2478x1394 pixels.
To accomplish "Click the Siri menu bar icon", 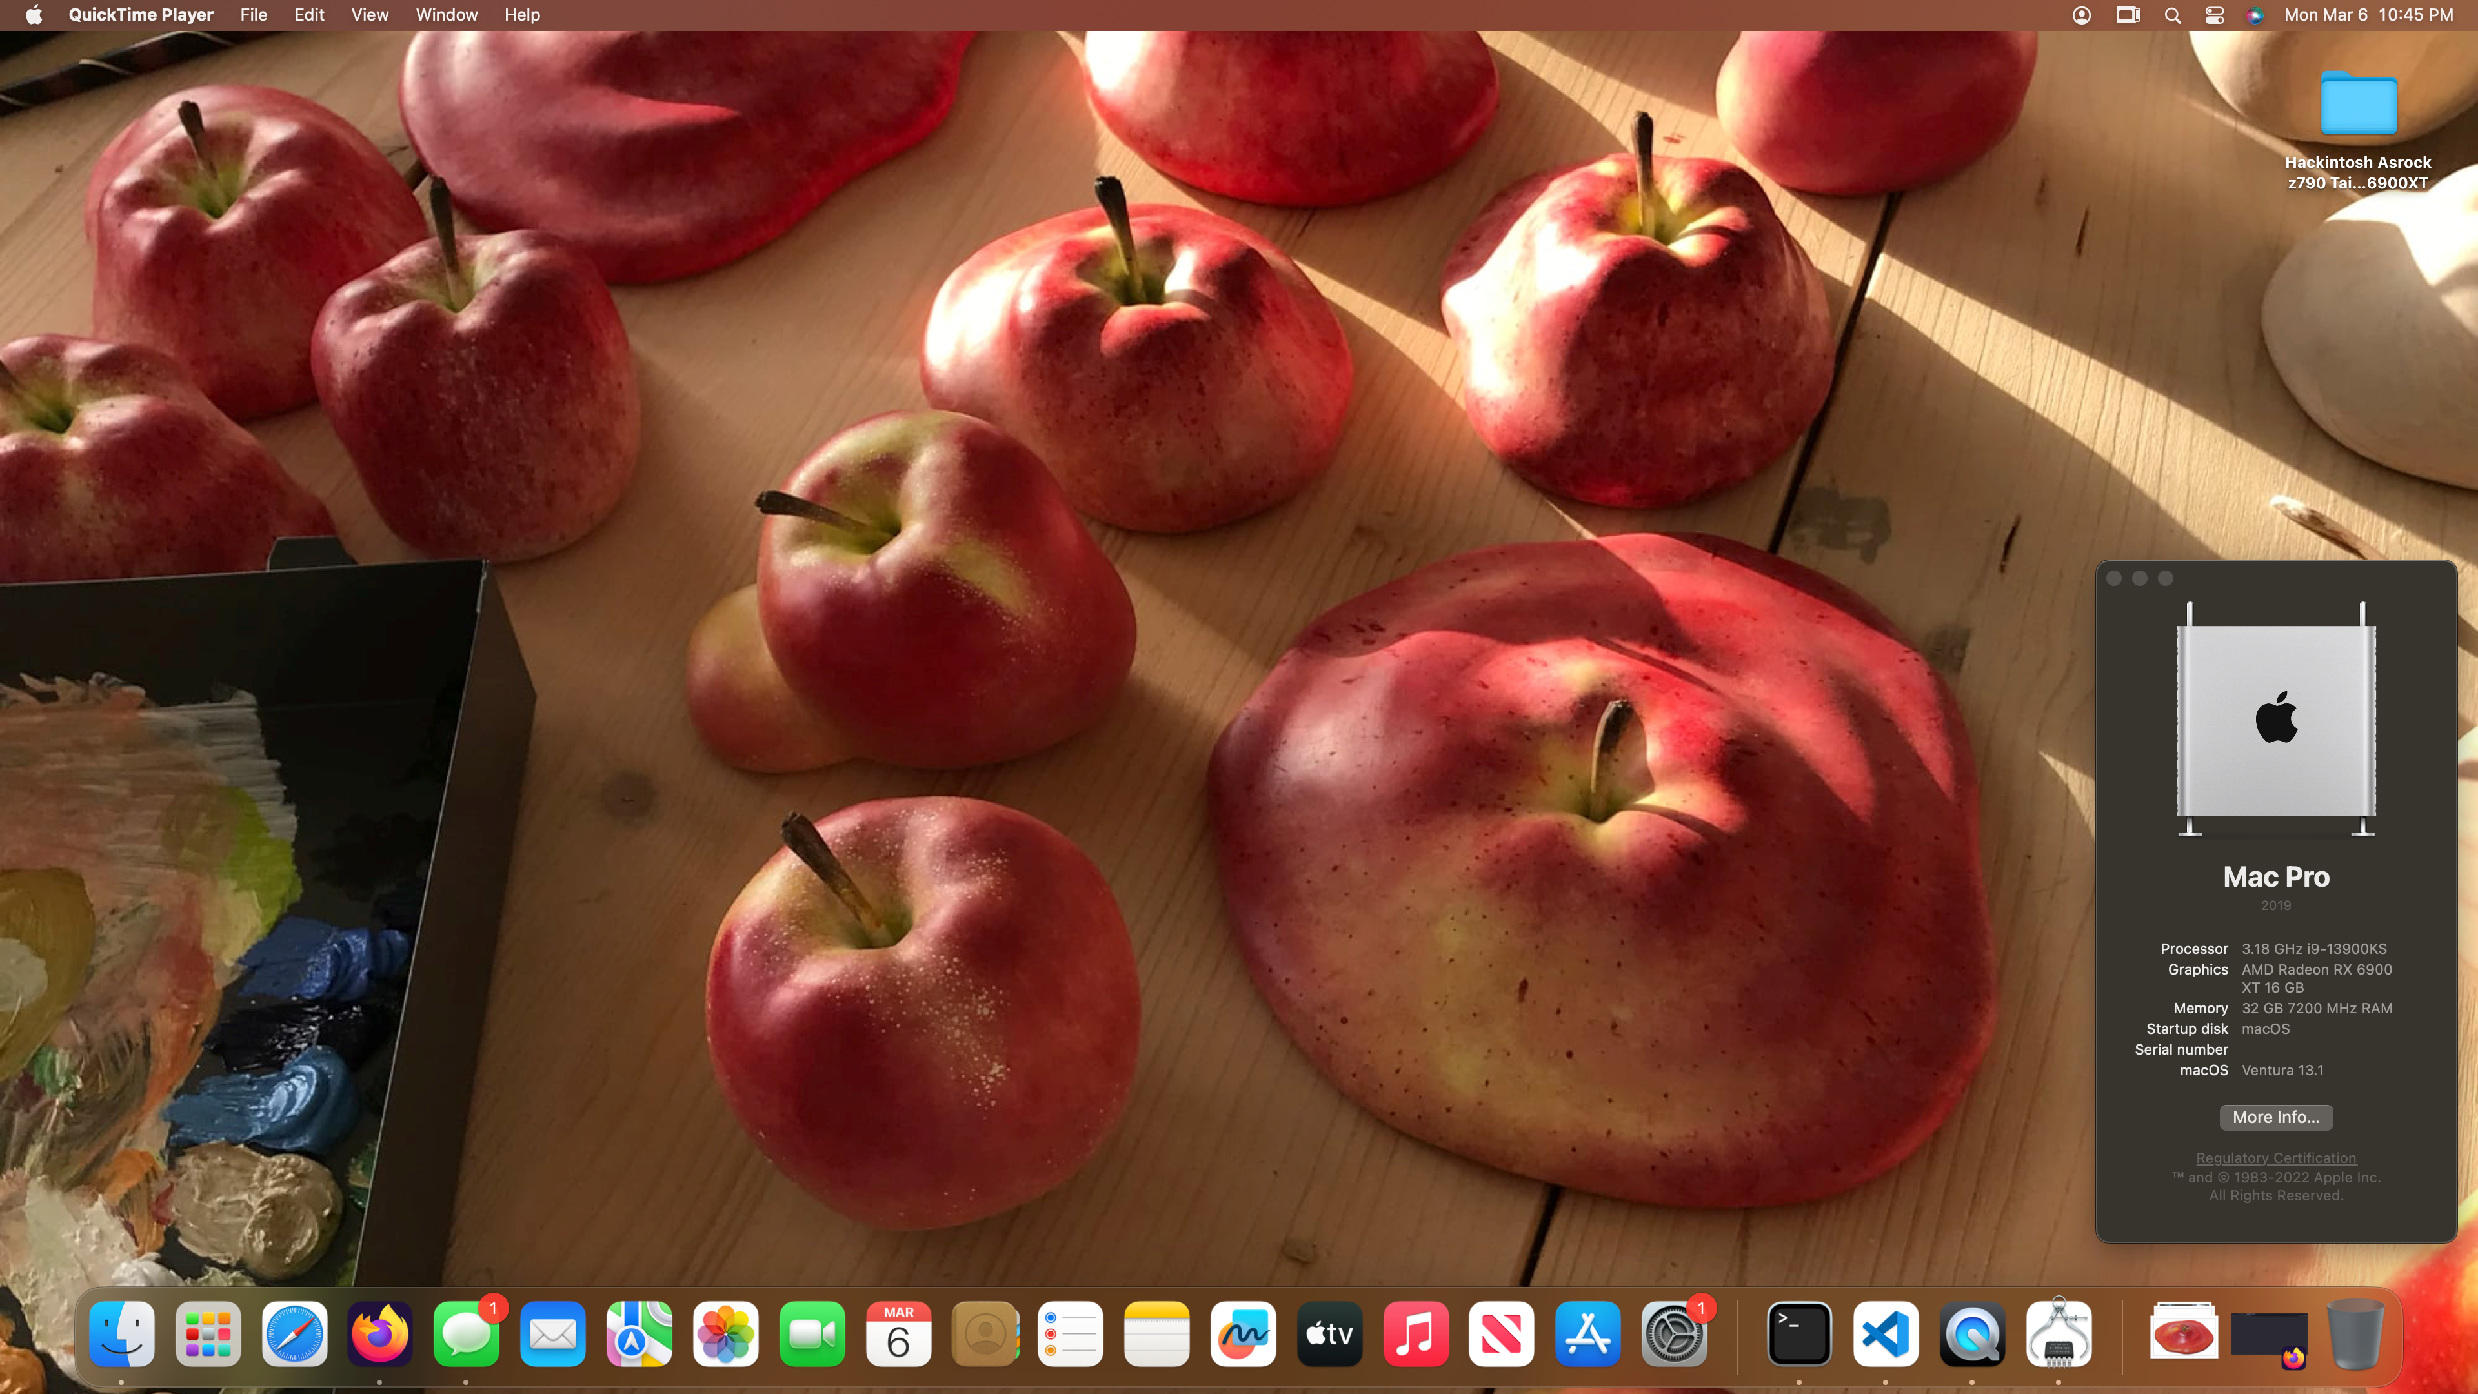I will click(x=2255, y=15).
